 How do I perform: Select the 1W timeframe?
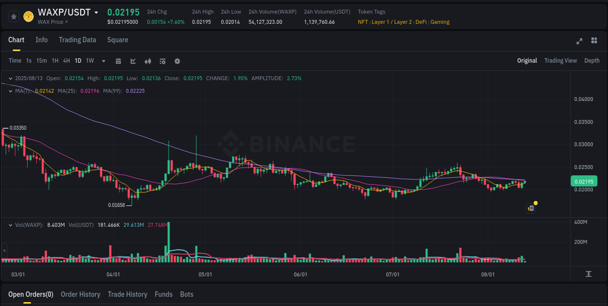(x=89, y=61)
